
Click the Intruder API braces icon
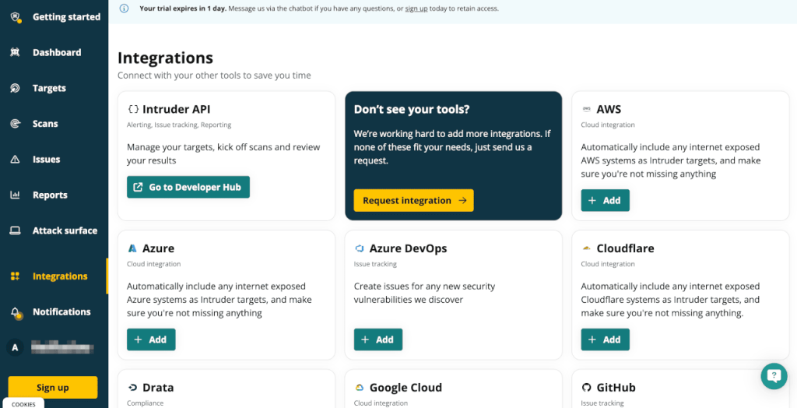(x=133, y=109)
